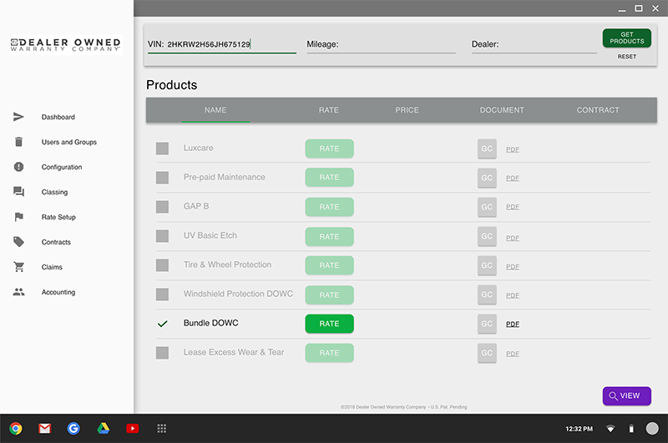The image size is (668, 443).
Task: Click the CONTRACT column header
Action: tap(598, 110)
